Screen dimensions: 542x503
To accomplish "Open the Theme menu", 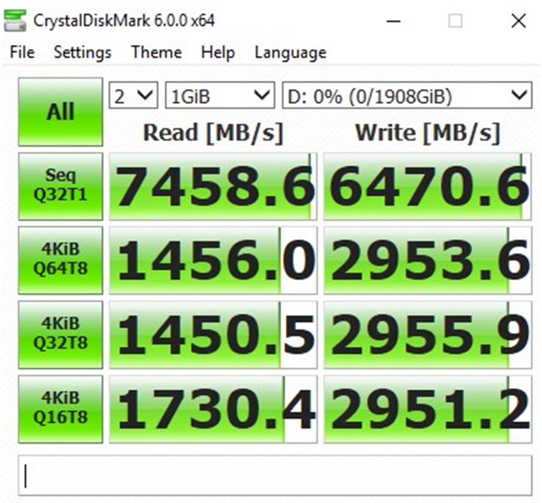I will tap(156, 53).
